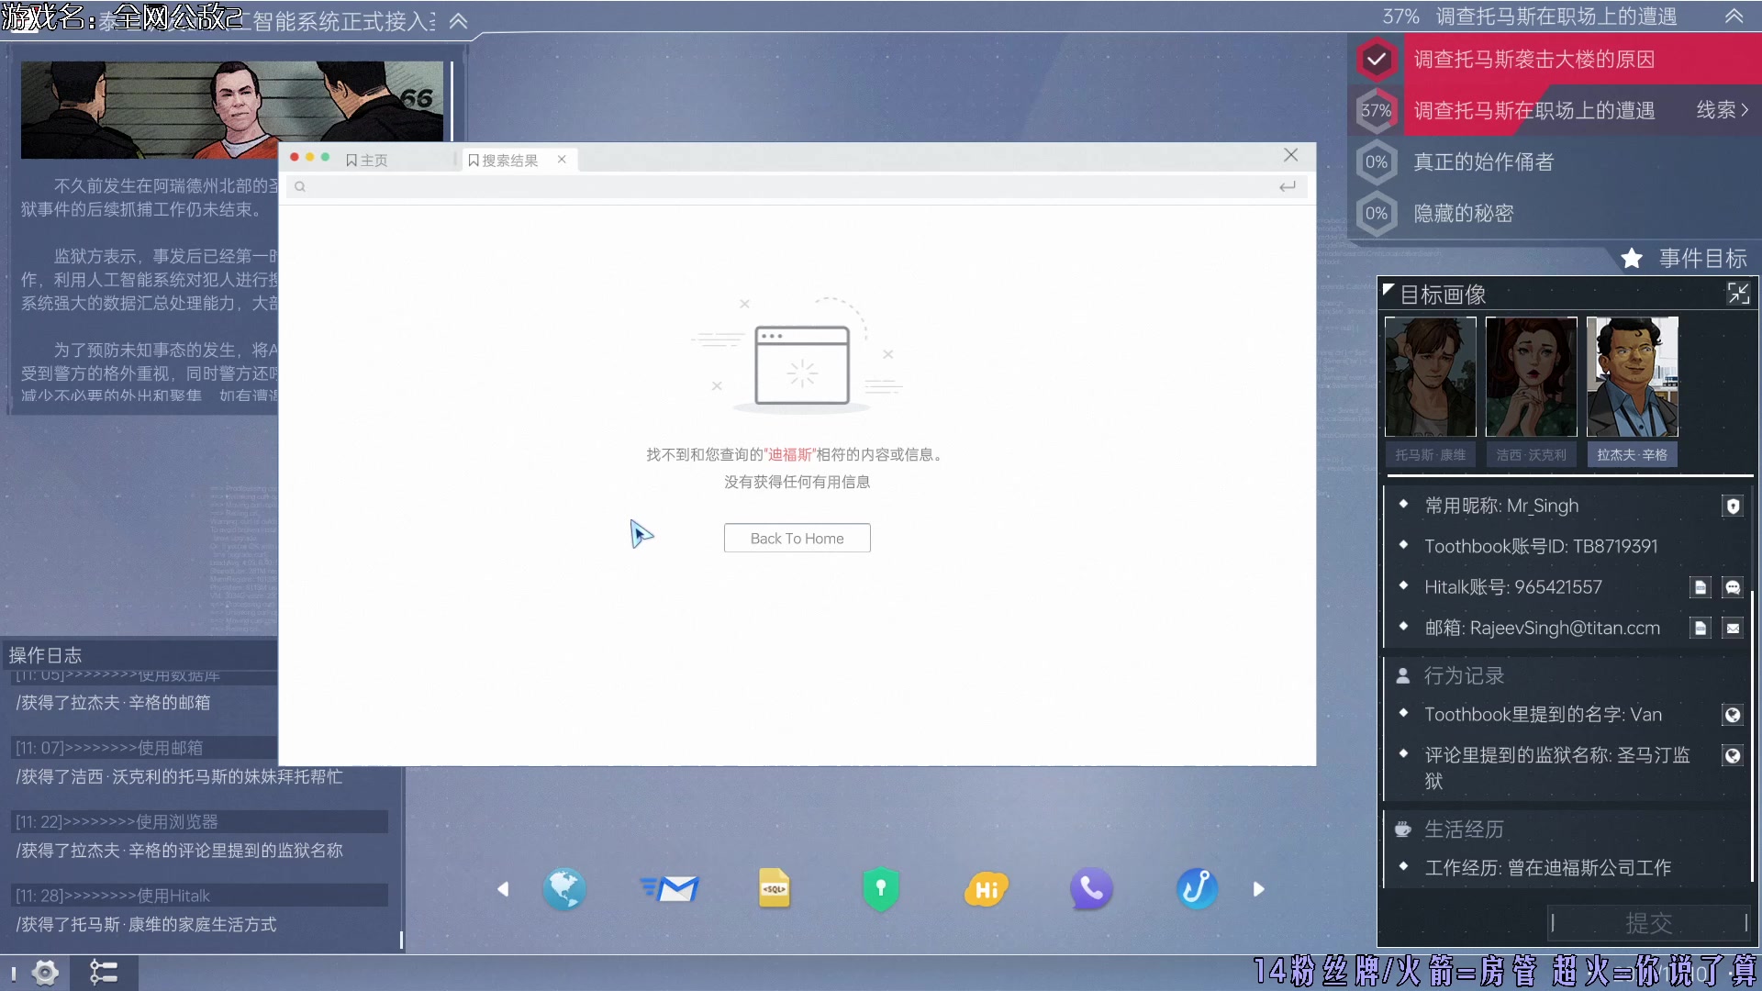Open the green shield password tool
1762x991 pixels.
tap(880, 888)
